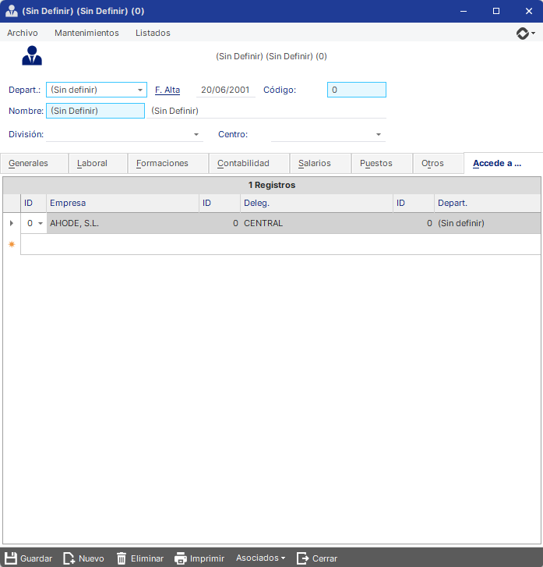Screen dimensions: 543x567
Task: Click the Eliminar trash can icon
Action: 122,558
